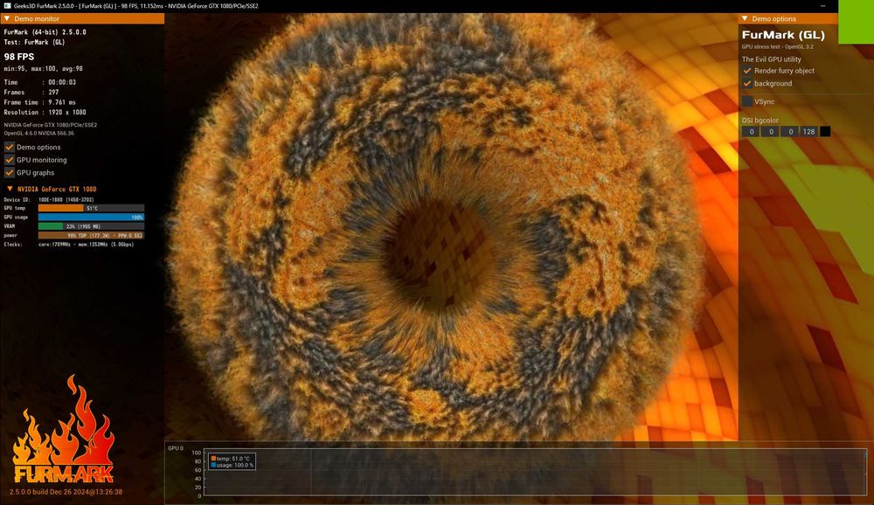
Task: Collapse the Demo options panel triangle
Action: [x=745, y=18]
